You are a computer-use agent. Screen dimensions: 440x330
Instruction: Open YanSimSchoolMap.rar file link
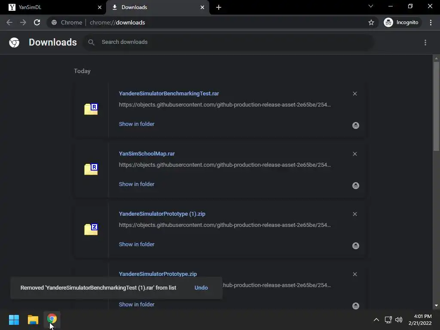click(147, 153)
